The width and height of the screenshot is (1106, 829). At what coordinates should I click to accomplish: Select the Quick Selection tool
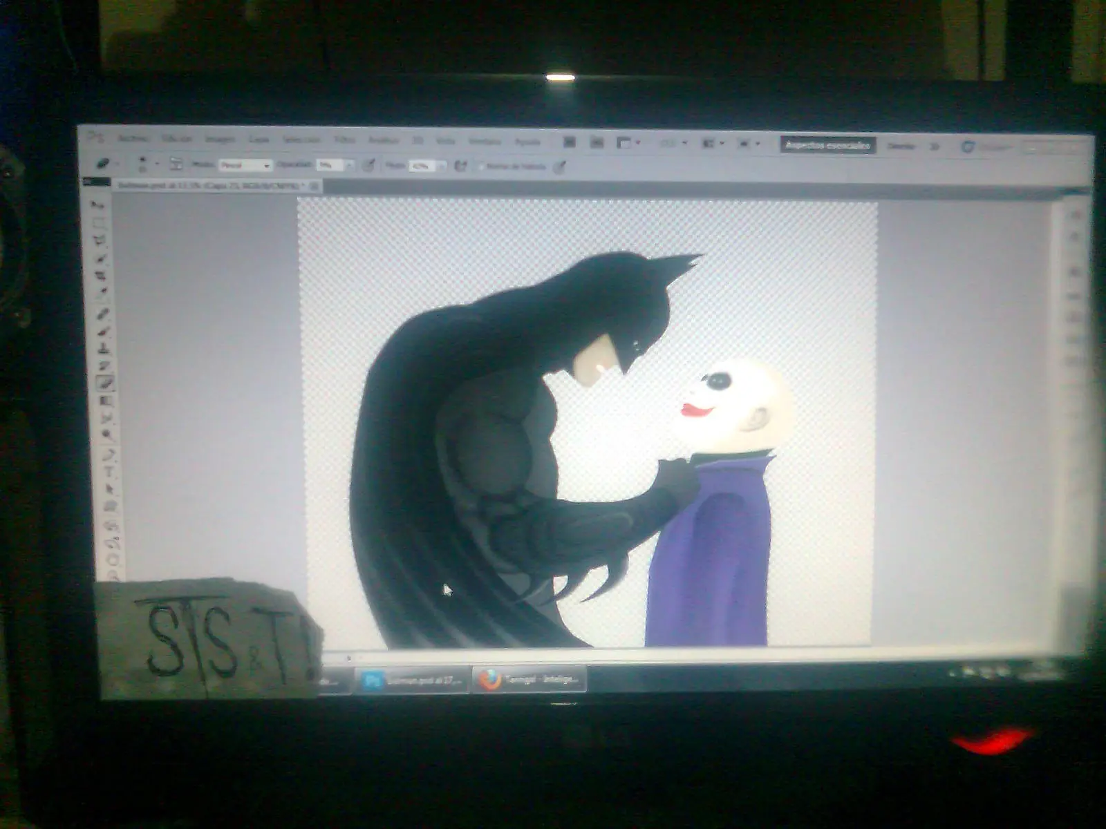click(x=101, y=259)
